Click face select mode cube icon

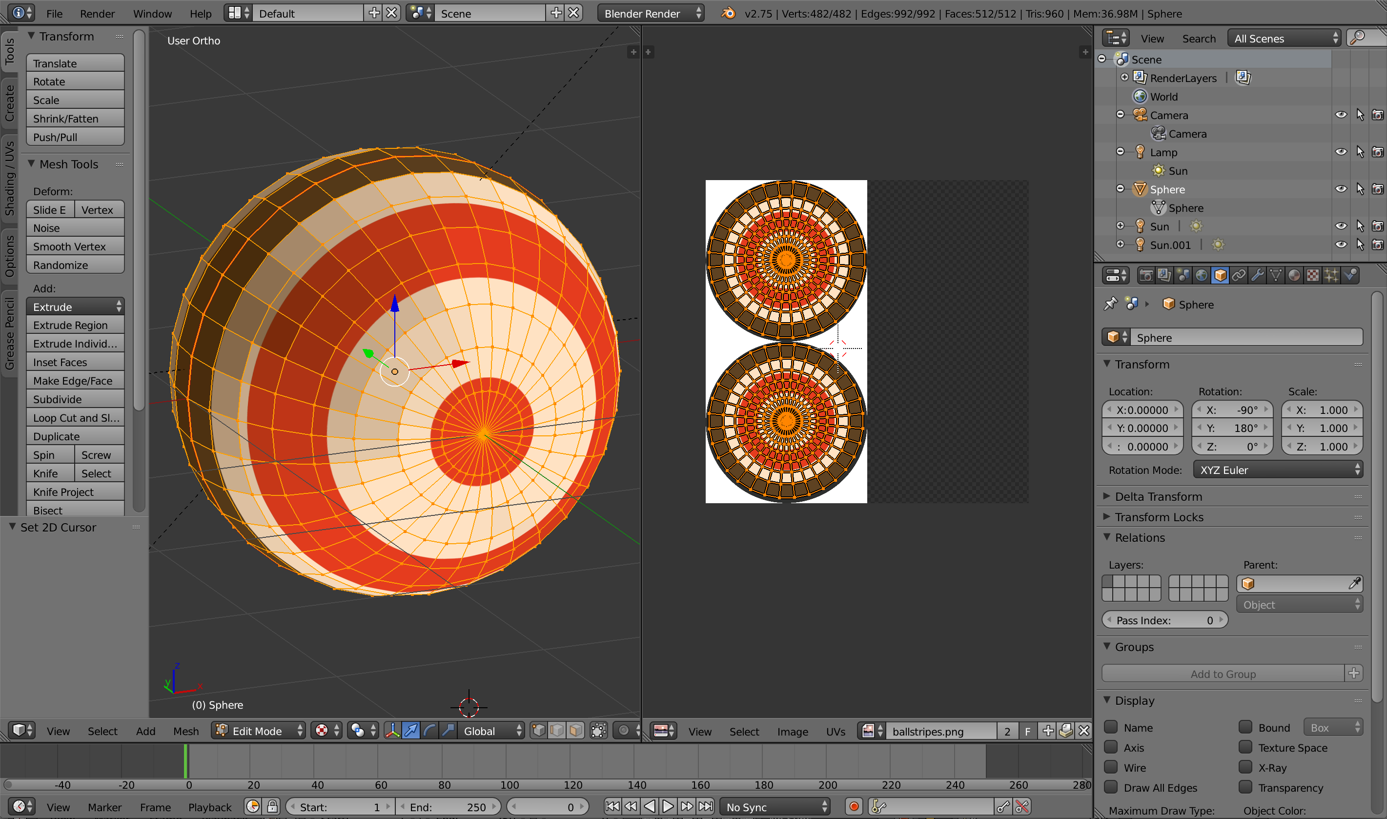[x=575, y=731]
